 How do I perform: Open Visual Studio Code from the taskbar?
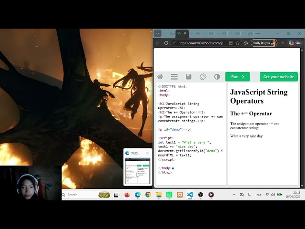point(190,195)
